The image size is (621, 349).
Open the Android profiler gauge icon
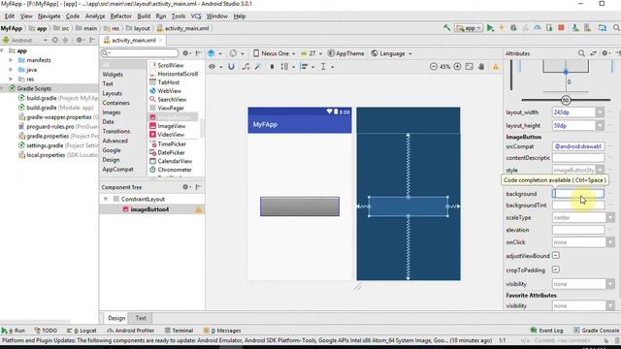coord(538,28)
